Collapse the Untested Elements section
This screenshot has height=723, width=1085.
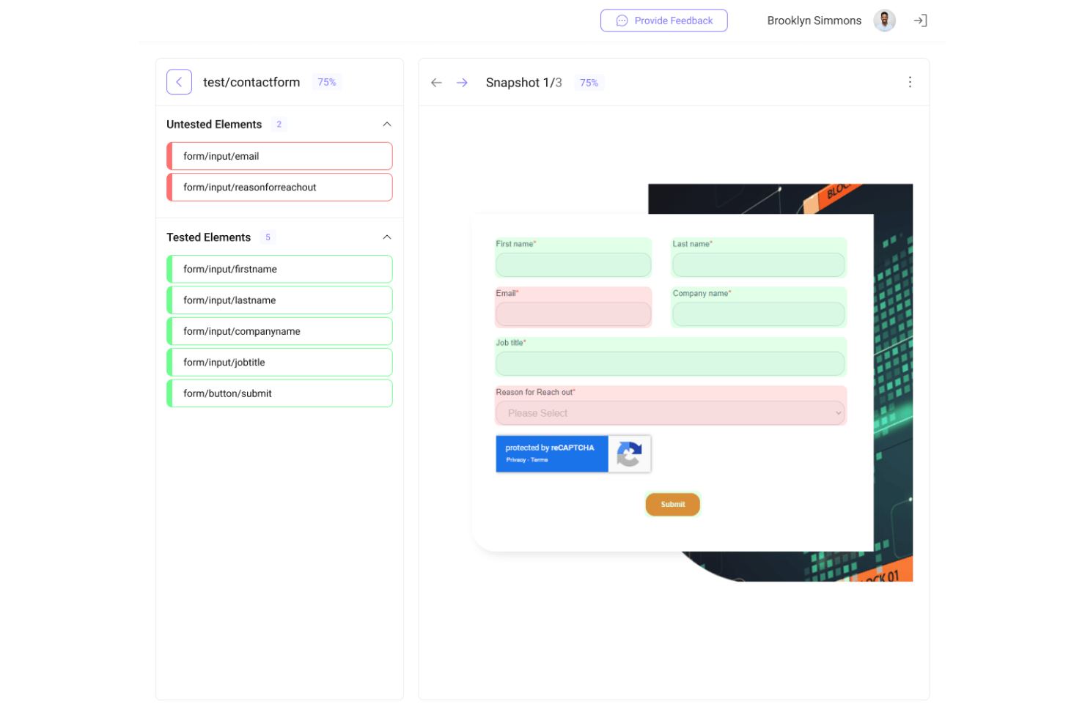(387, 125)
